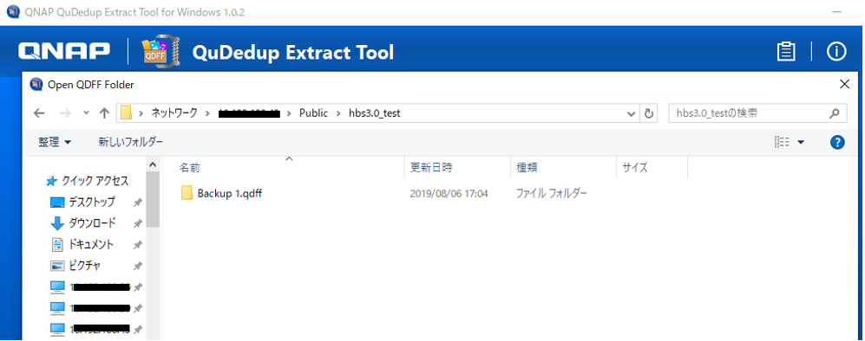Click the navigation pane scrollbar thumb

[154, 199]
